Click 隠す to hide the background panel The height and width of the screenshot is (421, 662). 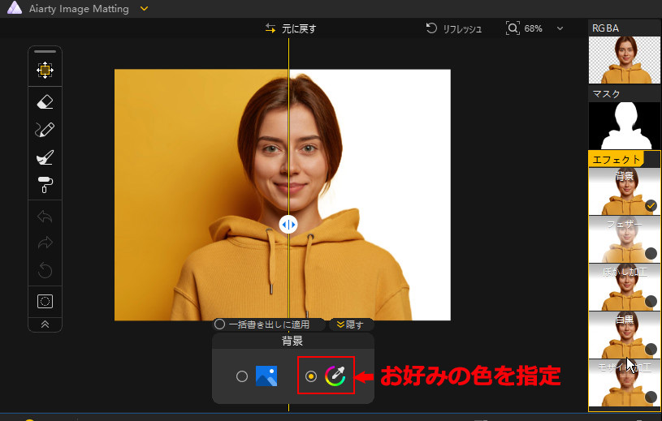click(x=350, y=324)
